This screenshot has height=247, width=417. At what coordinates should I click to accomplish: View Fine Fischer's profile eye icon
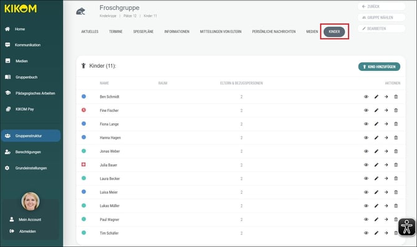(366, 110)
